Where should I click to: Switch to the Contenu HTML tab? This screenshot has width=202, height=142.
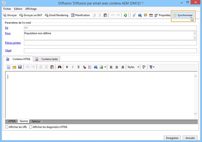click(x=18, y=59)
